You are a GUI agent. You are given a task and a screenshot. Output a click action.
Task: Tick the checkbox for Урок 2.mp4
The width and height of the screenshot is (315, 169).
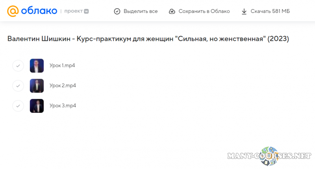click(x=18, y=86)
